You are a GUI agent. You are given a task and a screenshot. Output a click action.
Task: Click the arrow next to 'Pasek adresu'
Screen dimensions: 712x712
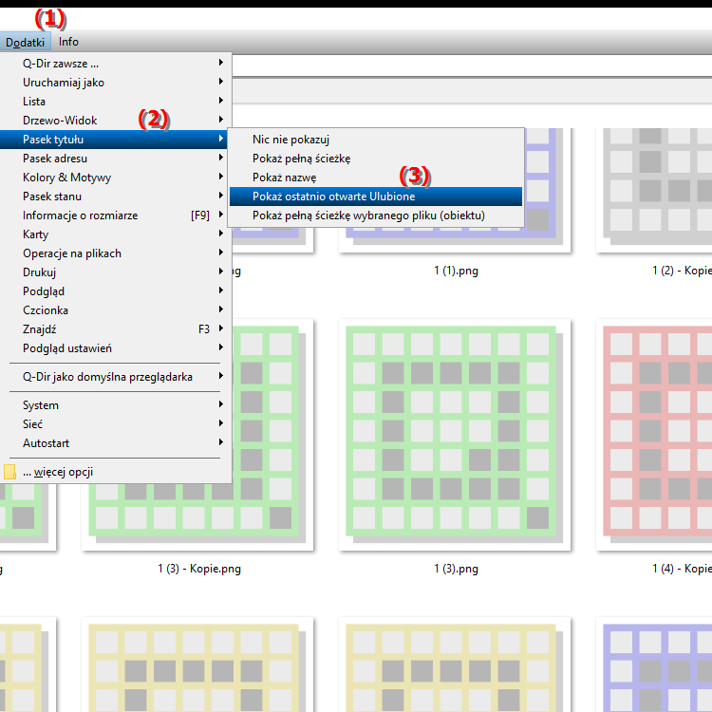point(220,157)
